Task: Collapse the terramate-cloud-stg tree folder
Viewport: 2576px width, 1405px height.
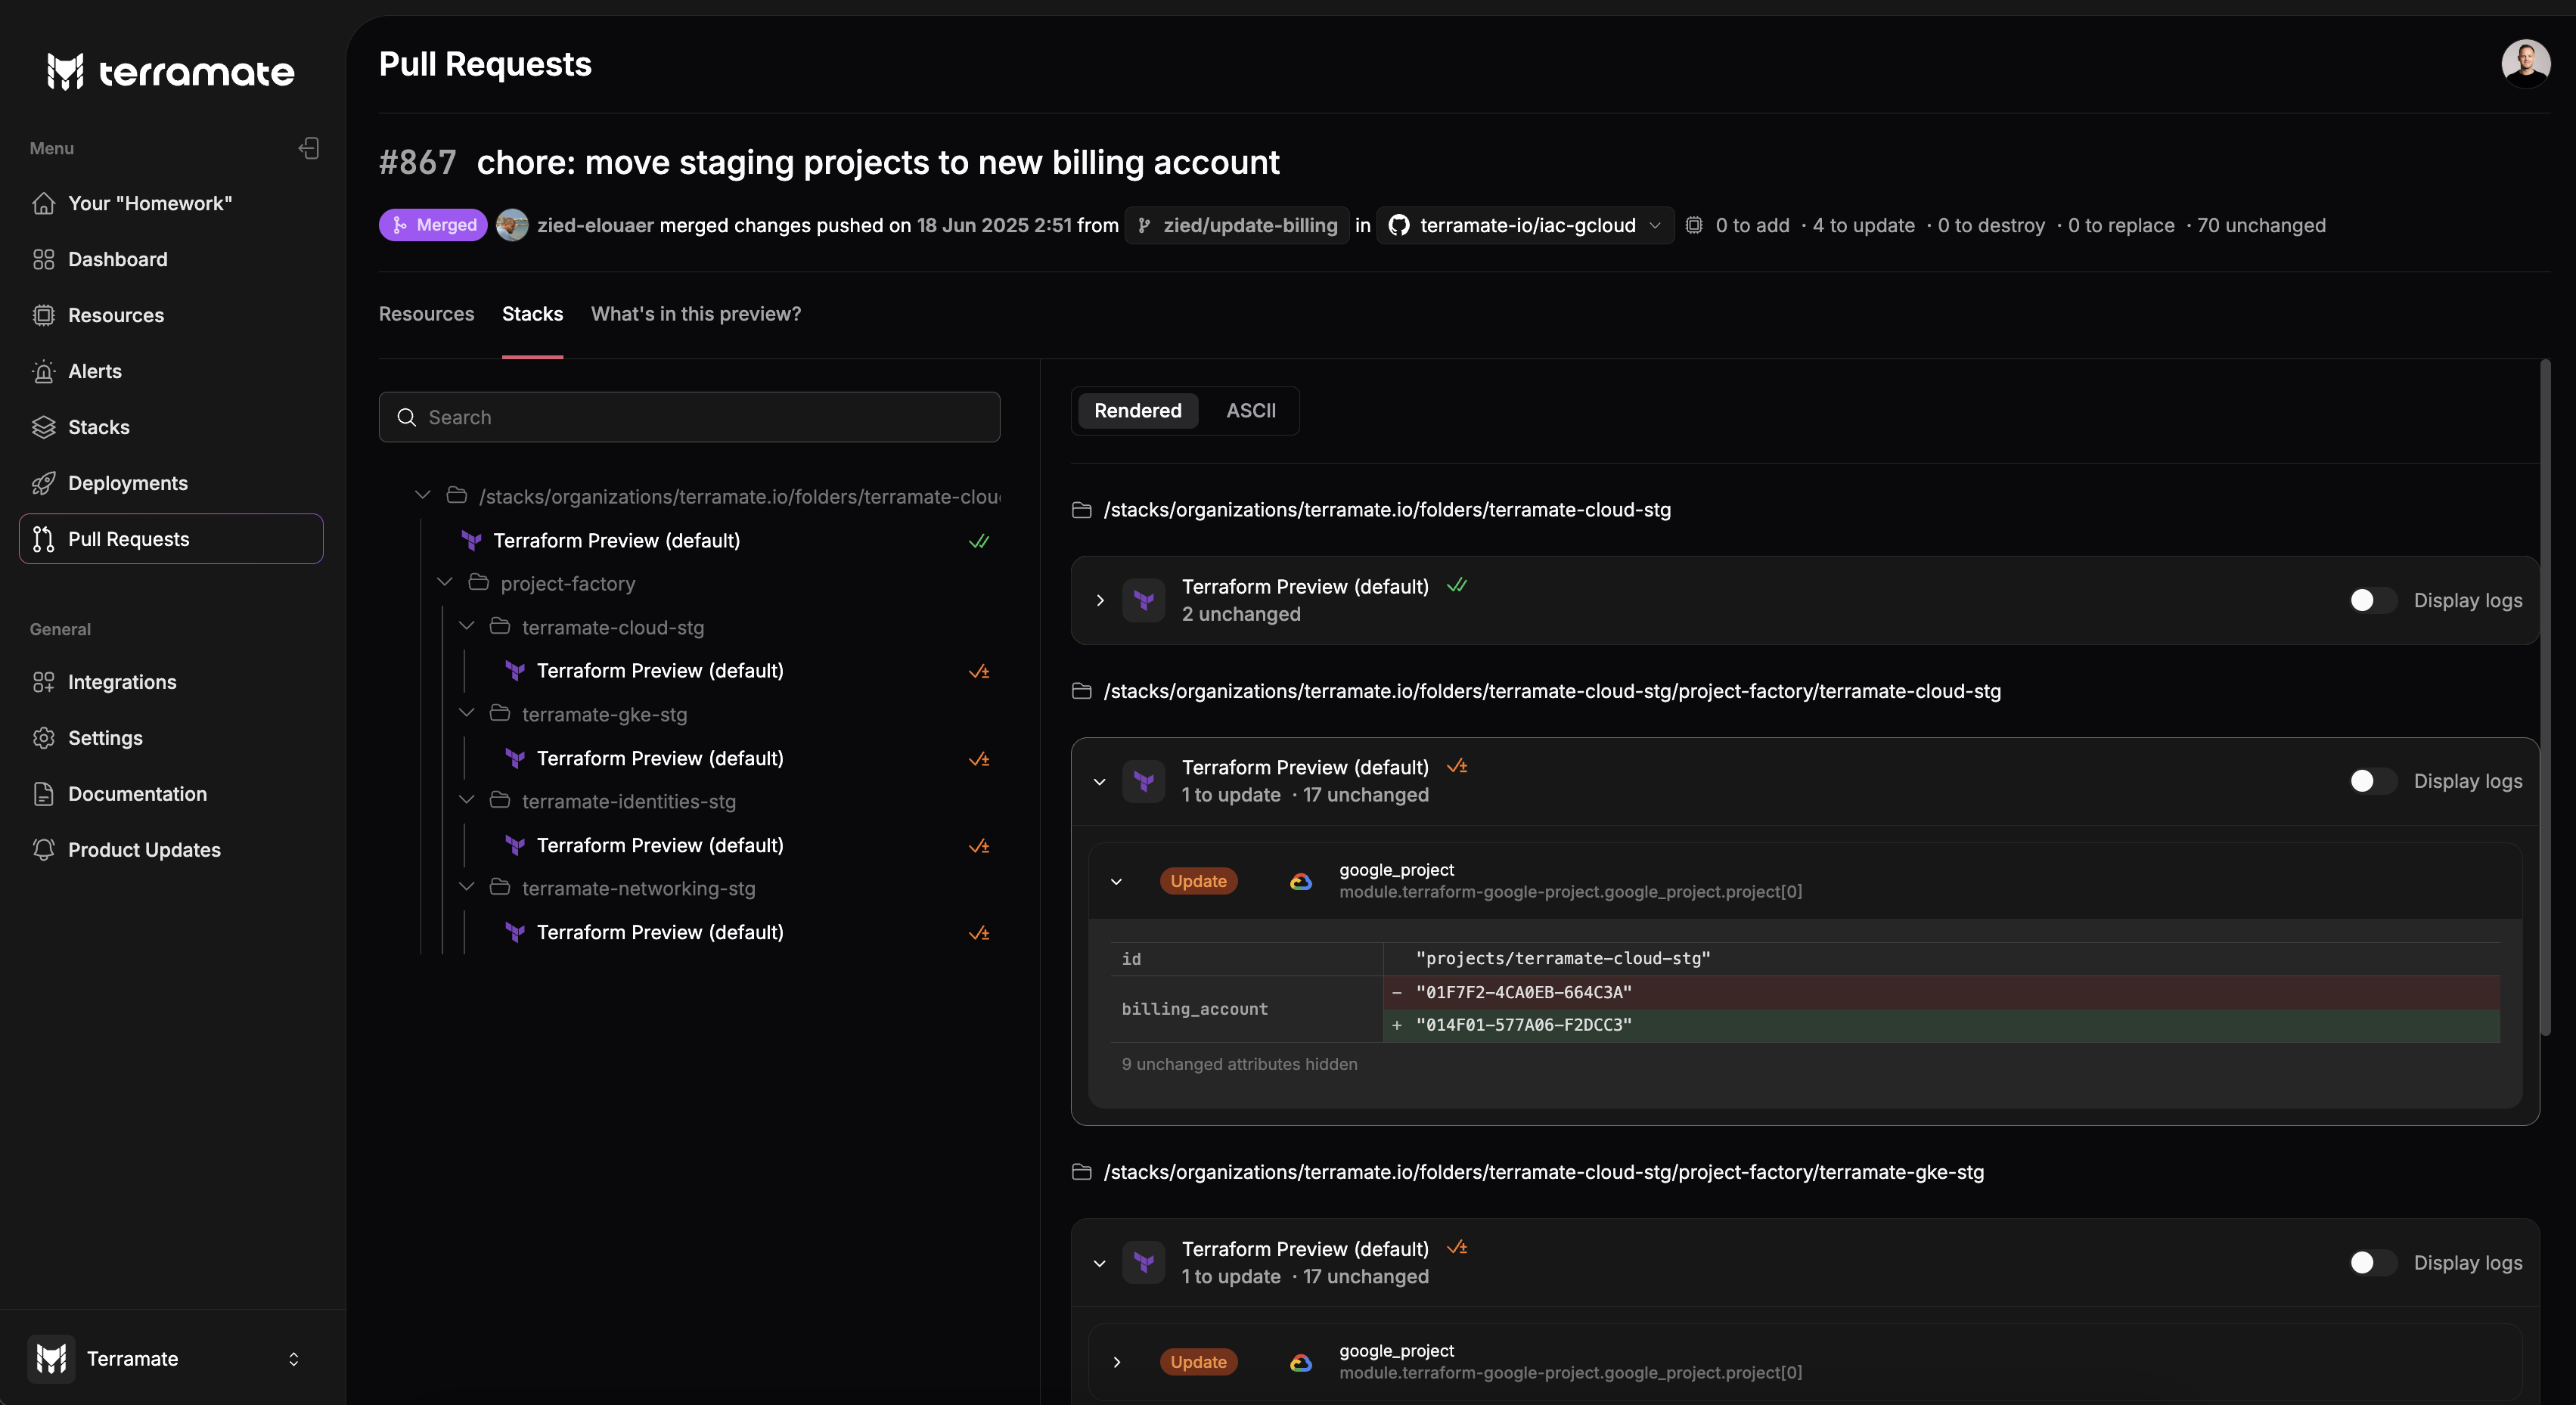Action: 467,626
